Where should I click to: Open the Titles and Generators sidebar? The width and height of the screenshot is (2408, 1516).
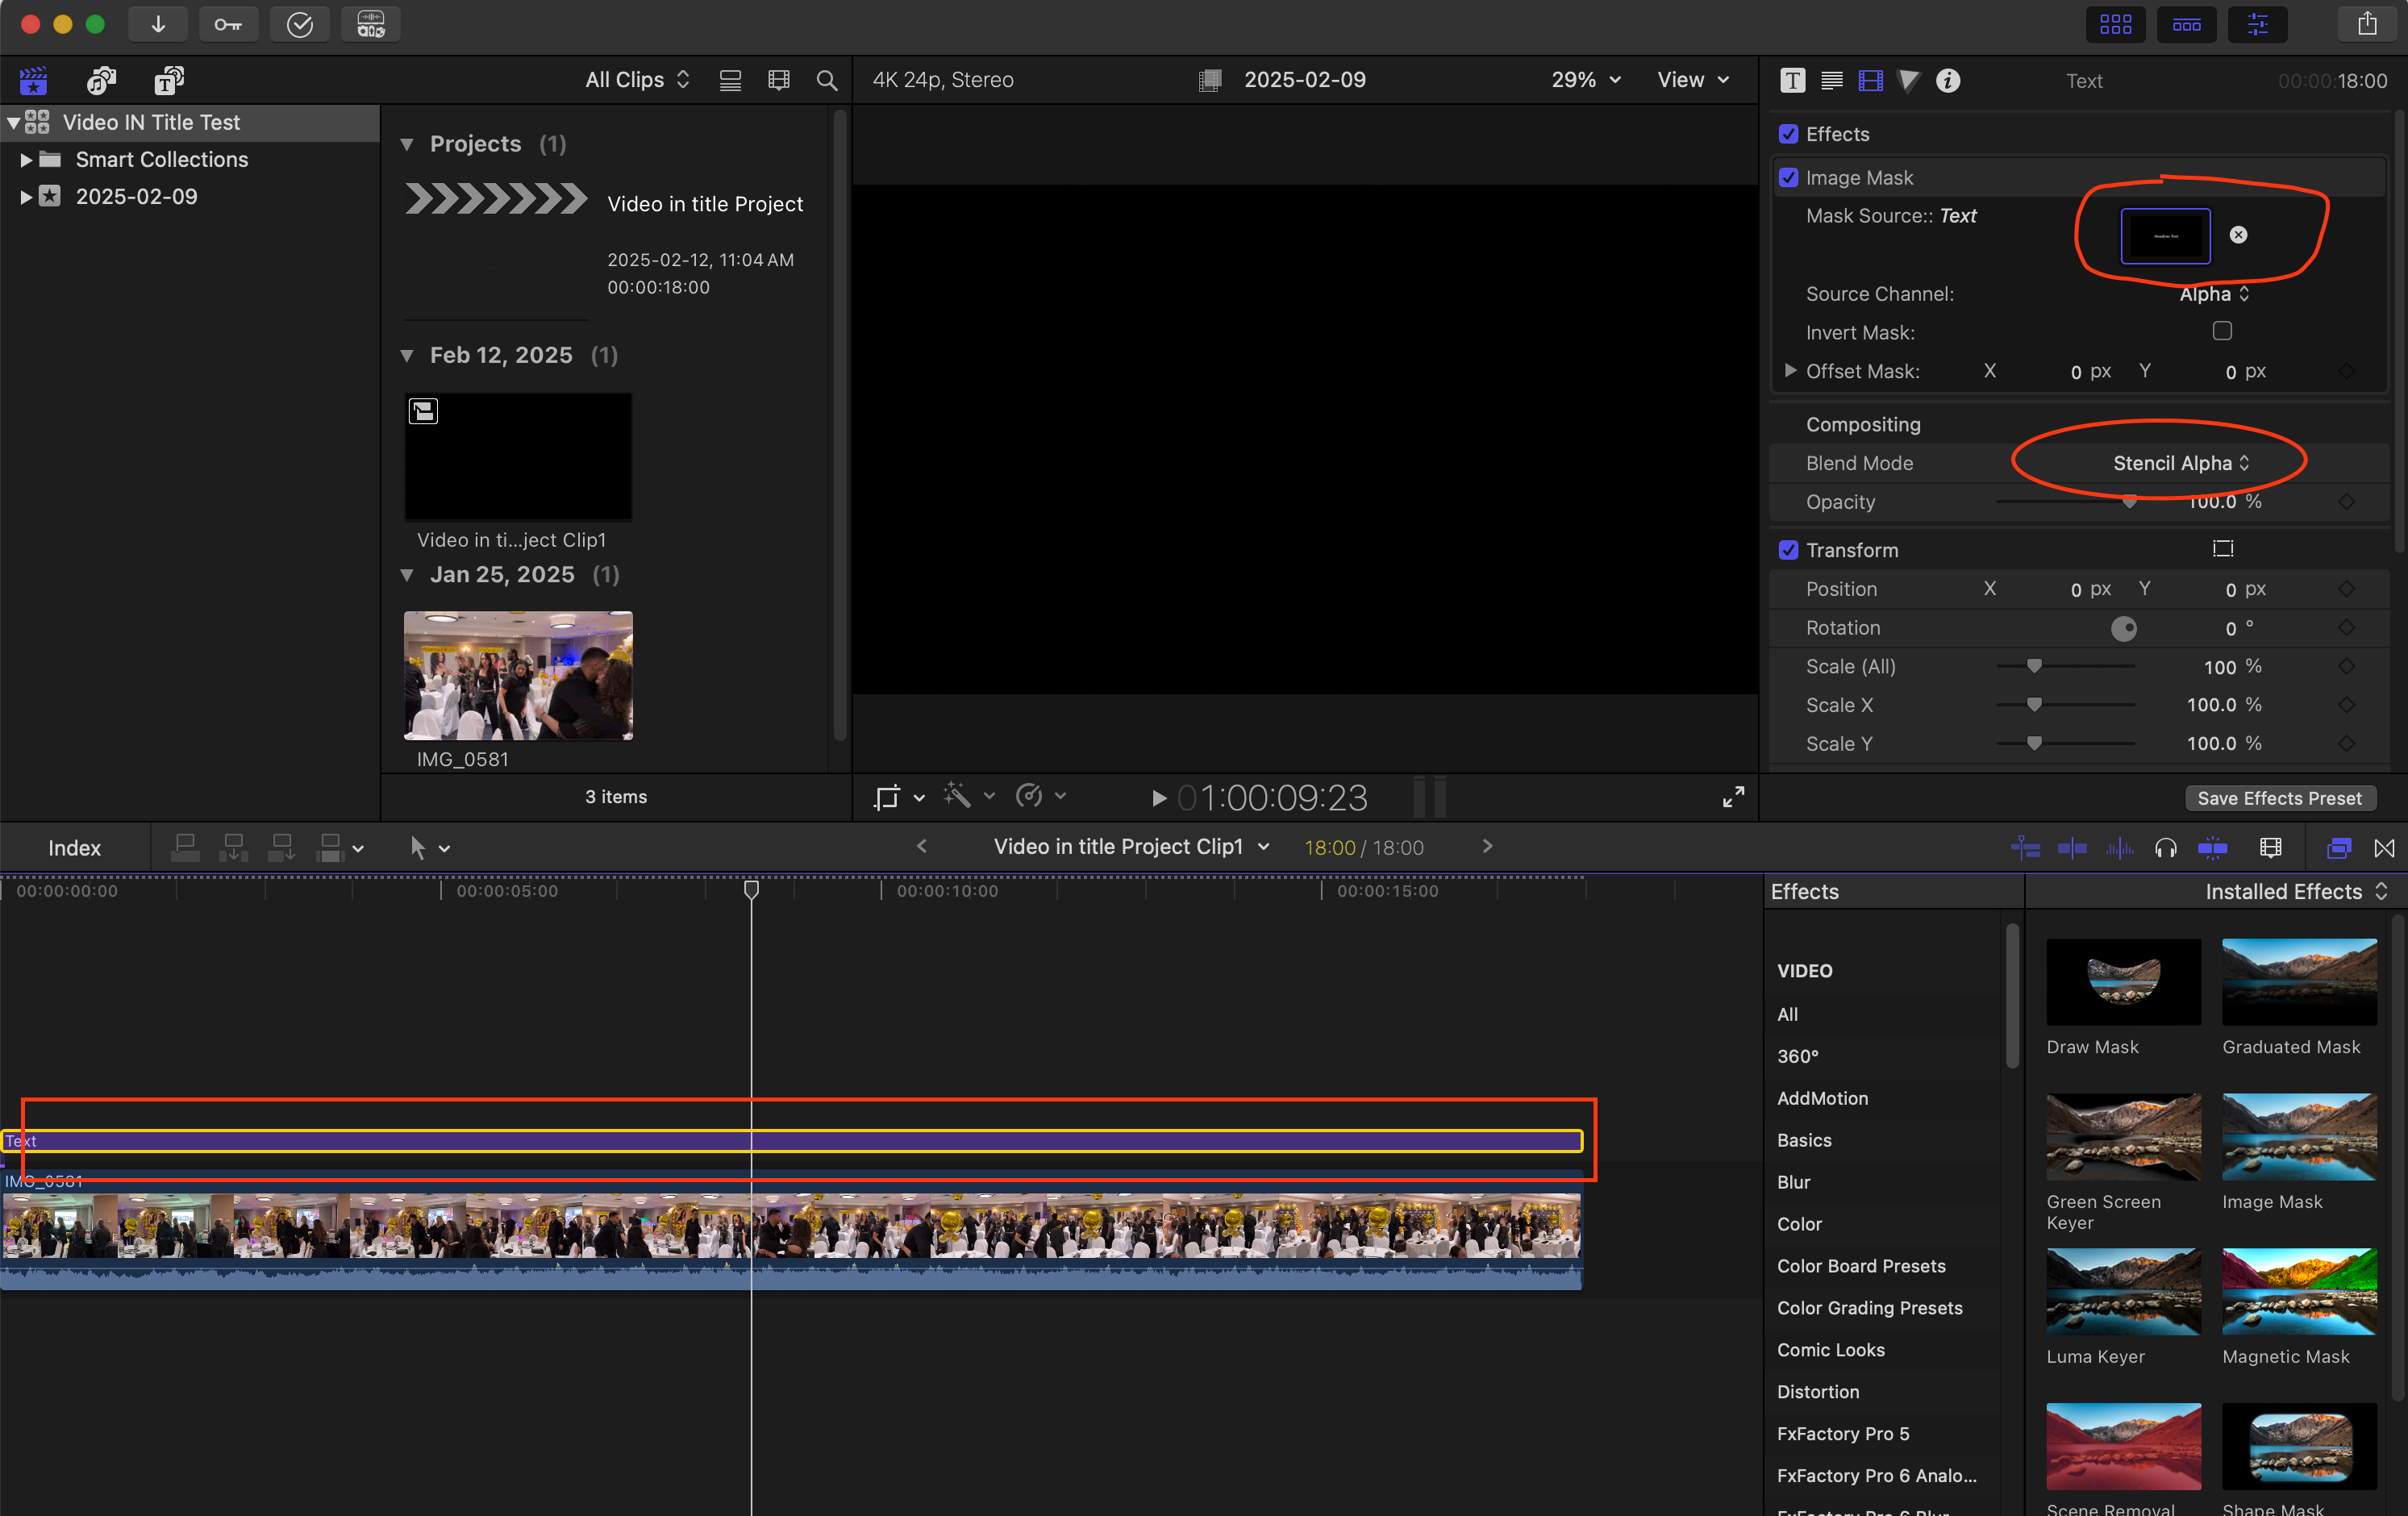168,80
